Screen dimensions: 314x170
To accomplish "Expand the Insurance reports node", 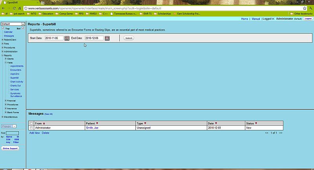I will point(5,109).
